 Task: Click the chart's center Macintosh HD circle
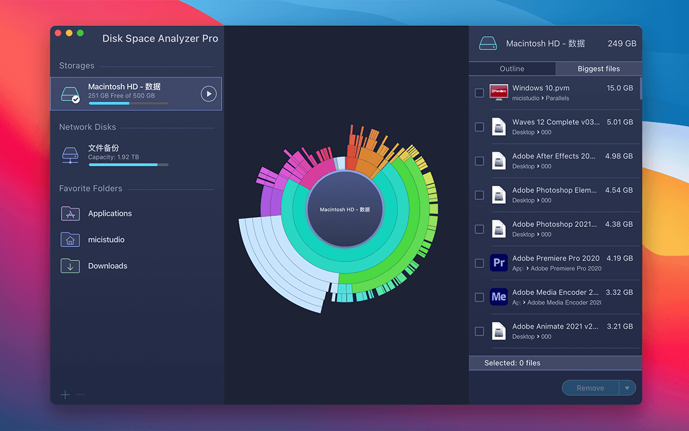pos(344,209)
